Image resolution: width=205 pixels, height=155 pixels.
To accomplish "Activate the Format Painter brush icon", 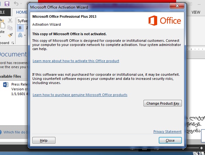I will pos(10,35).
